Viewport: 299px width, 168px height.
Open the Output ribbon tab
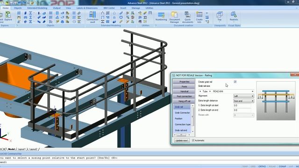tap(57, 8)
